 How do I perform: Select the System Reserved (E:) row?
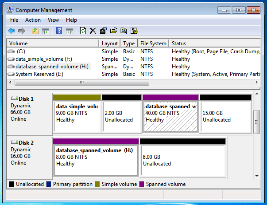(134, 74)
